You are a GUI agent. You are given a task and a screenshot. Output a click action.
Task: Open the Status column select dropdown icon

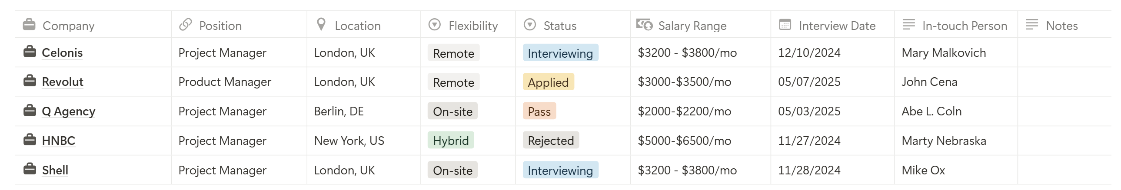pyautogui.click(x=529, y=25)
